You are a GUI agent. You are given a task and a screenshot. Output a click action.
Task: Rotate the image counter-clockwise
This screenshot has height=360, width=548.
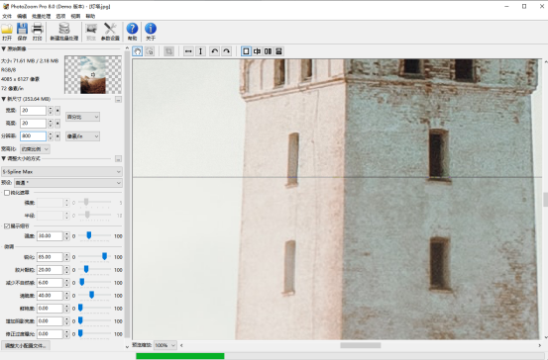tap(215, 51)
